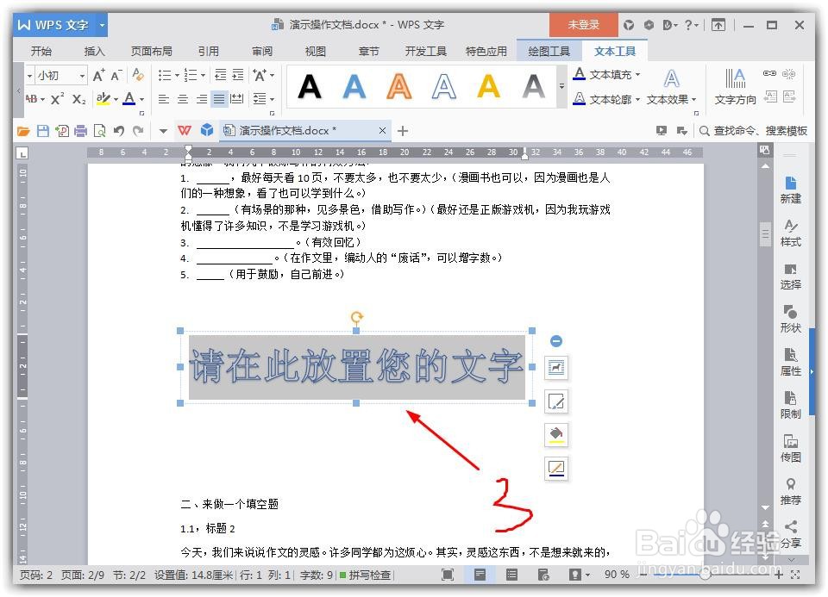
Task: Toggle 拼写检查 spell check in status bar
Action: click(x=370, y=575)
